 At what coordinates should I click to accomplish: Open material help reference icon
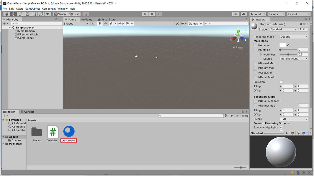click(301, 24)
